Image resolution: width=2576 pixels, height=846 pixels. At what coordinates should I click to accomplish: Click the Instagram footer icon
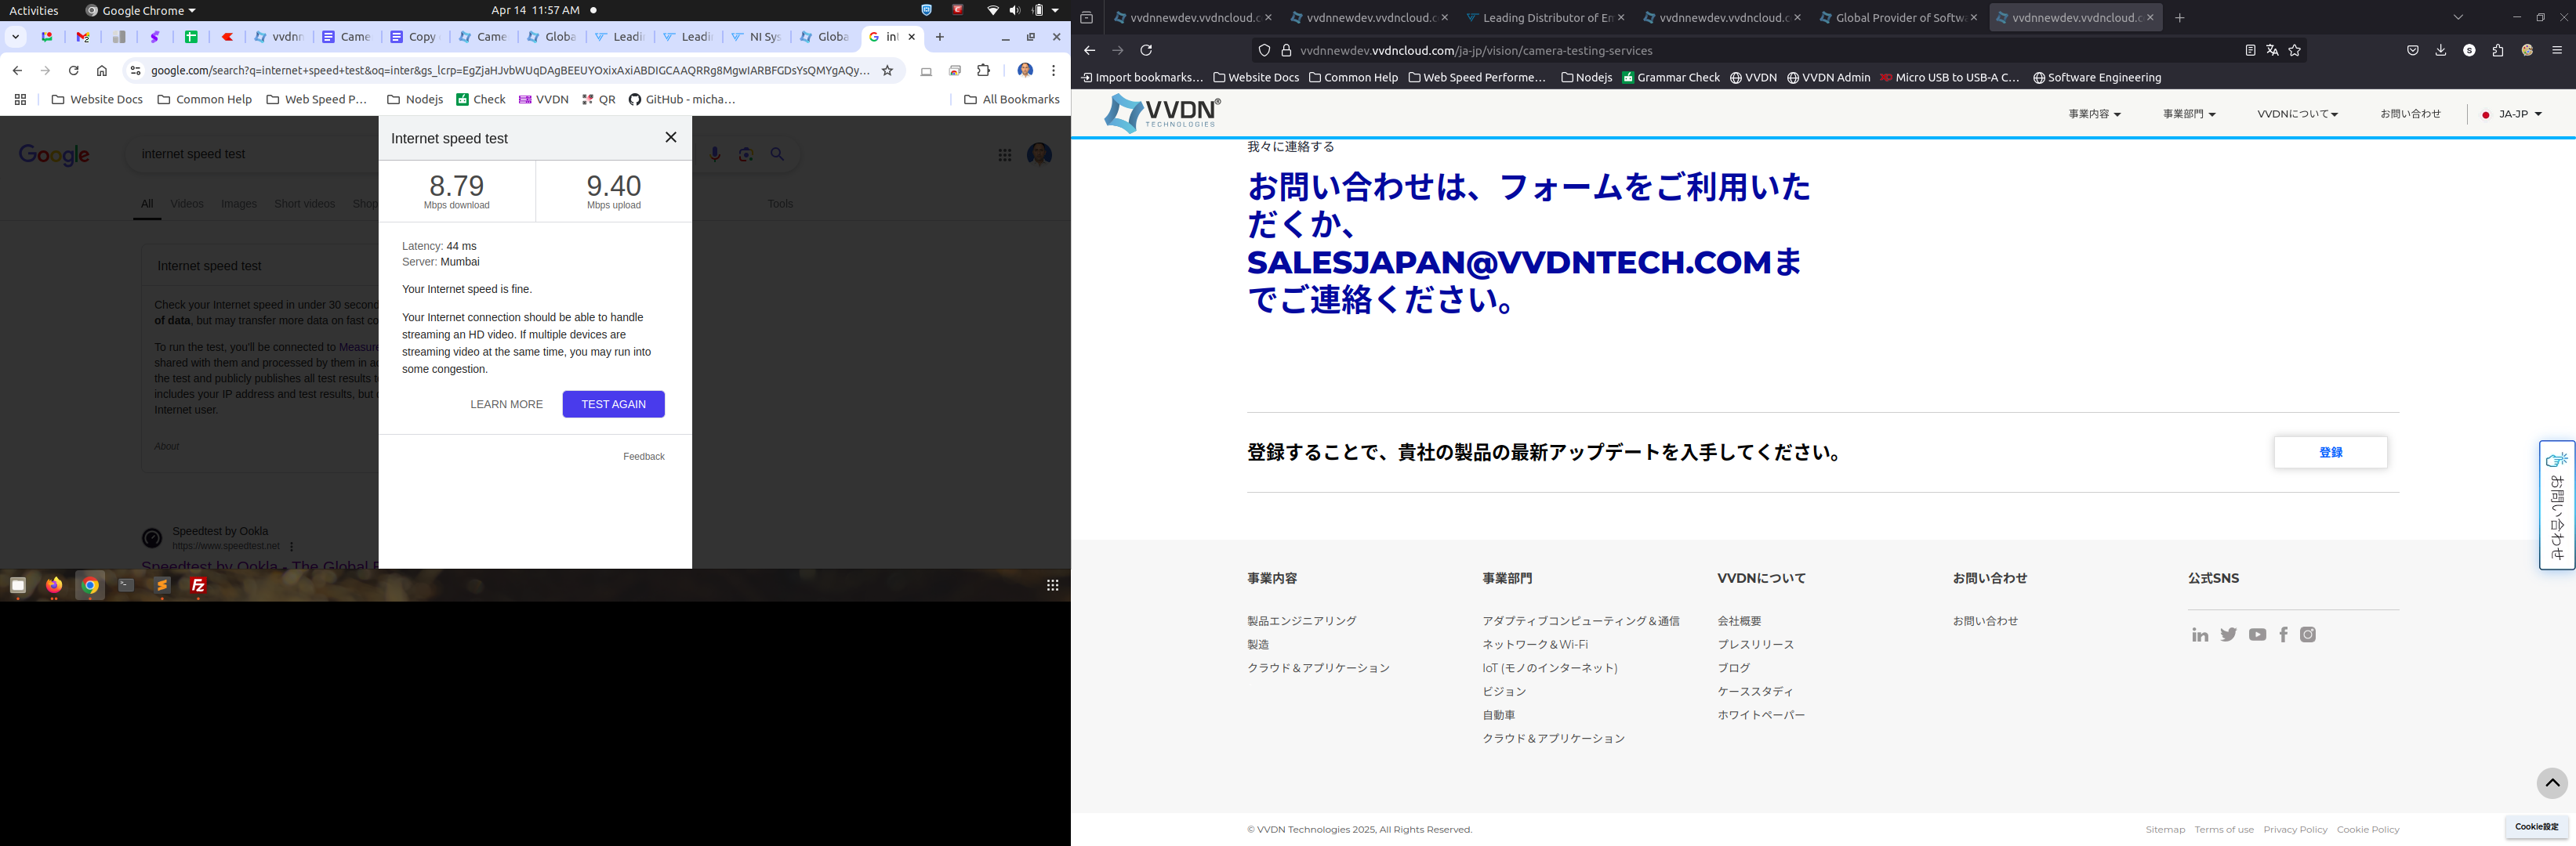point(2308,634)
